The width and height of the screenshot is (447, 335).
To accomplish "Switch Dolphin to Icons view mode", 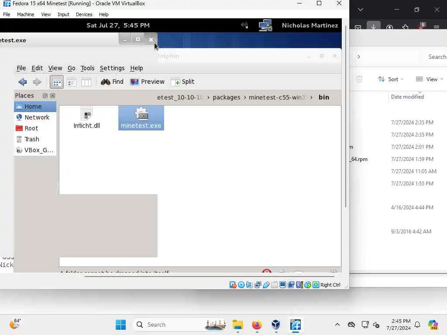I will tap(56, 82).
